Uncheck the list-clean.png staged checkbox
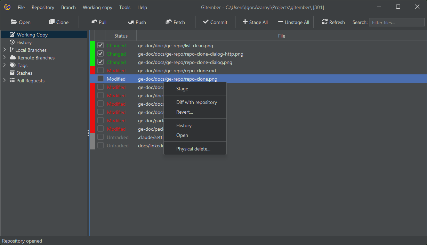This screenshot has width=427, height=245. [x=100, y=46]
